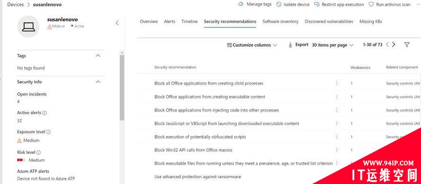
Task: Open row menu for JavaScript or VBScript recommendation
Action: [337, 124]
